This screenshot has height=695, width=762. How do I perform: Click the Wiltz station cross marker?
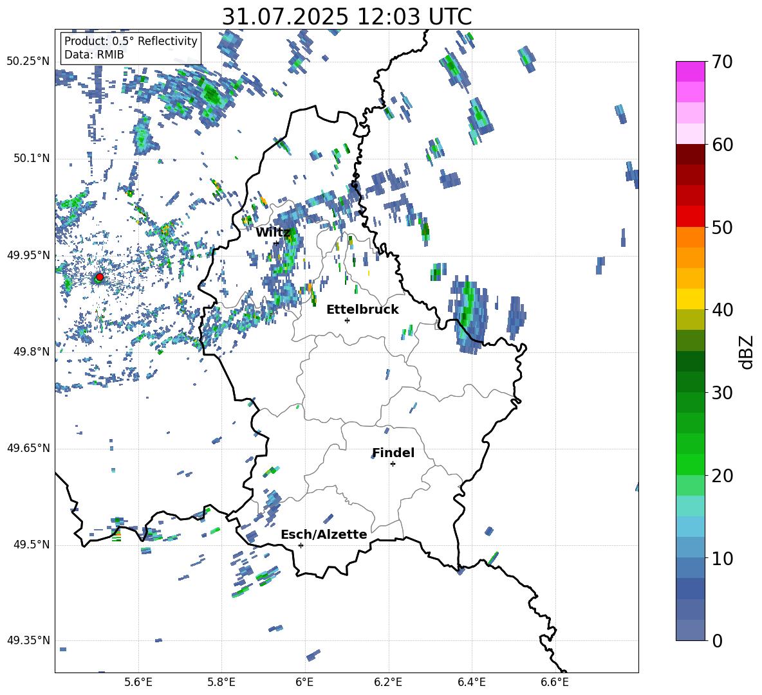[276, 243]
